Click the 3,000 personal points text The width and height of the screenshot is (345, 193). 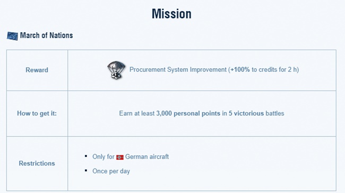pyautogui.click(x=188, y=113)
